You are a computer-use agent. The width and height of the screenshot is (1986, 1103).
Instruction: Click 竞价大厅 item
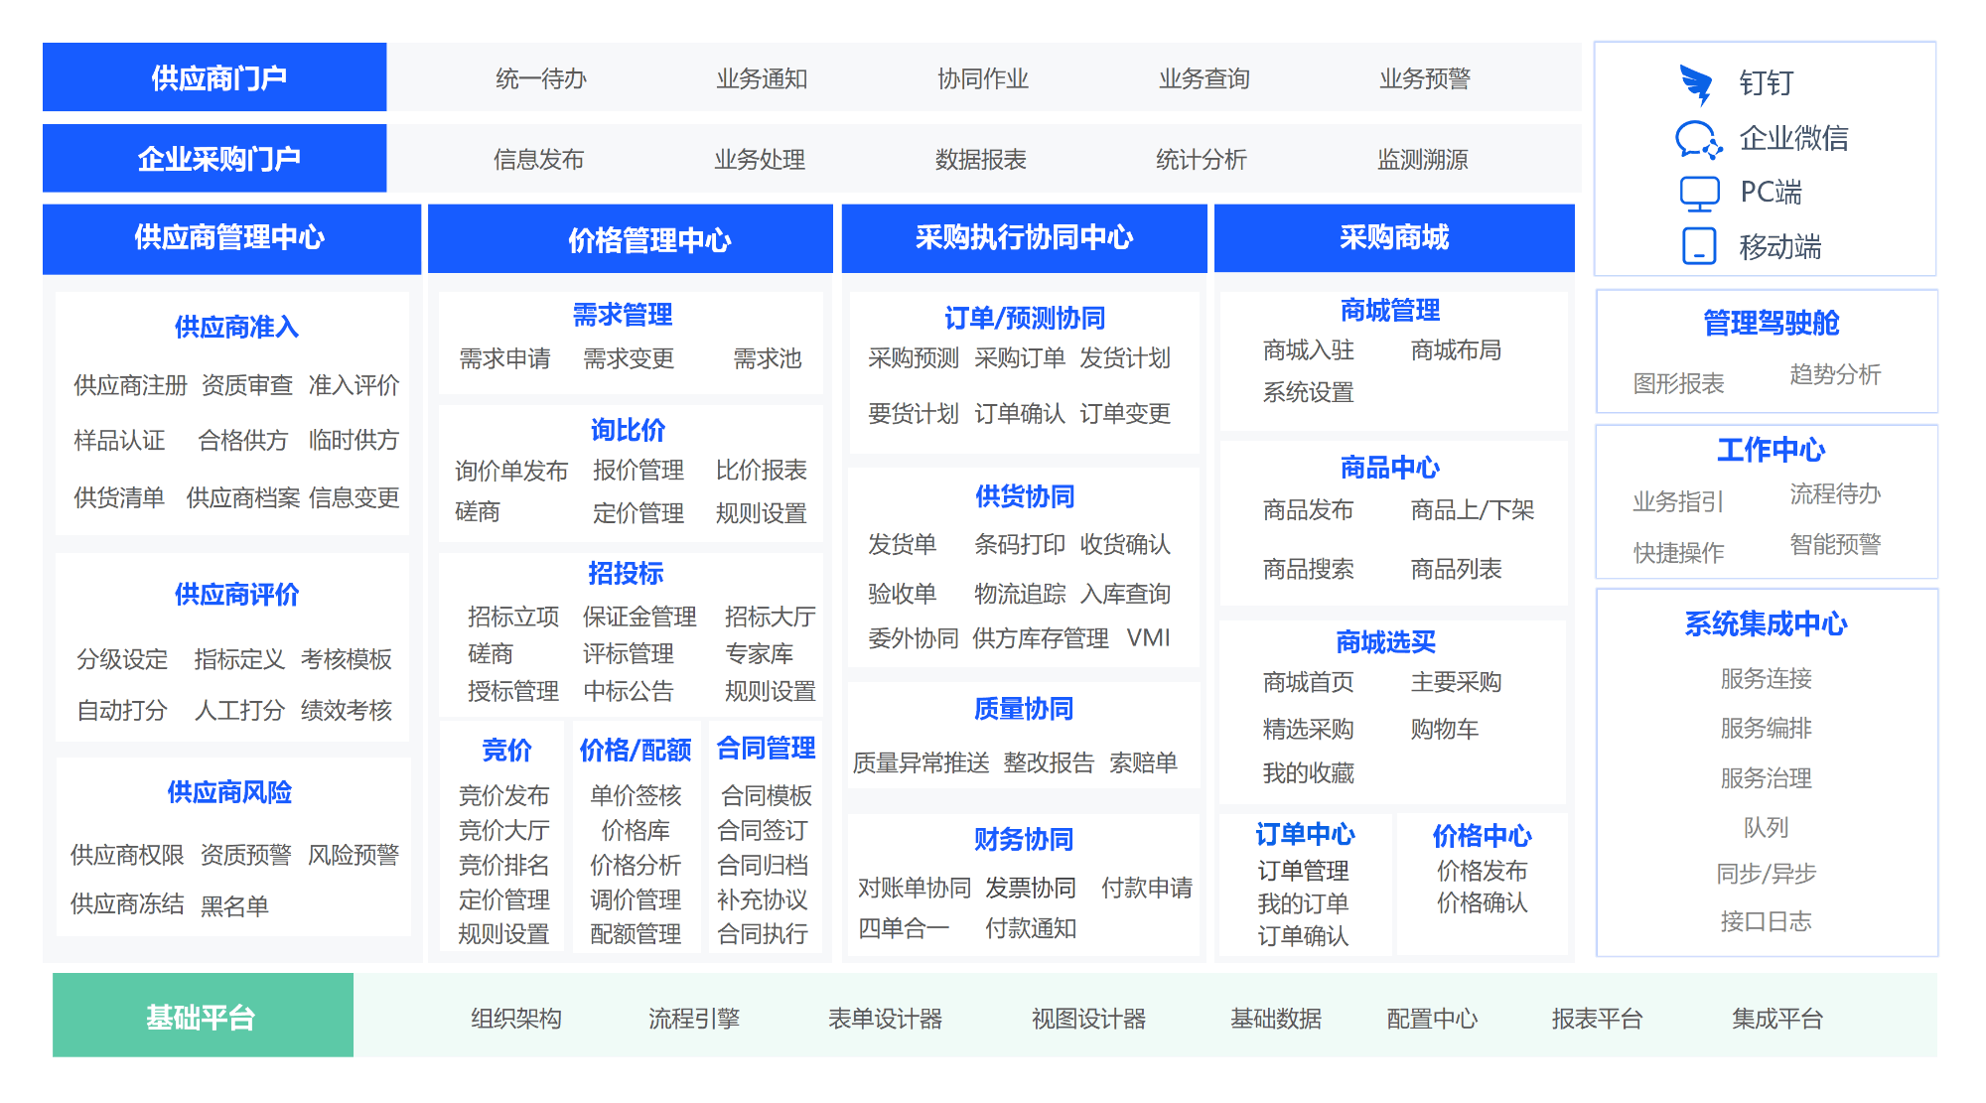tap(503, 830)
